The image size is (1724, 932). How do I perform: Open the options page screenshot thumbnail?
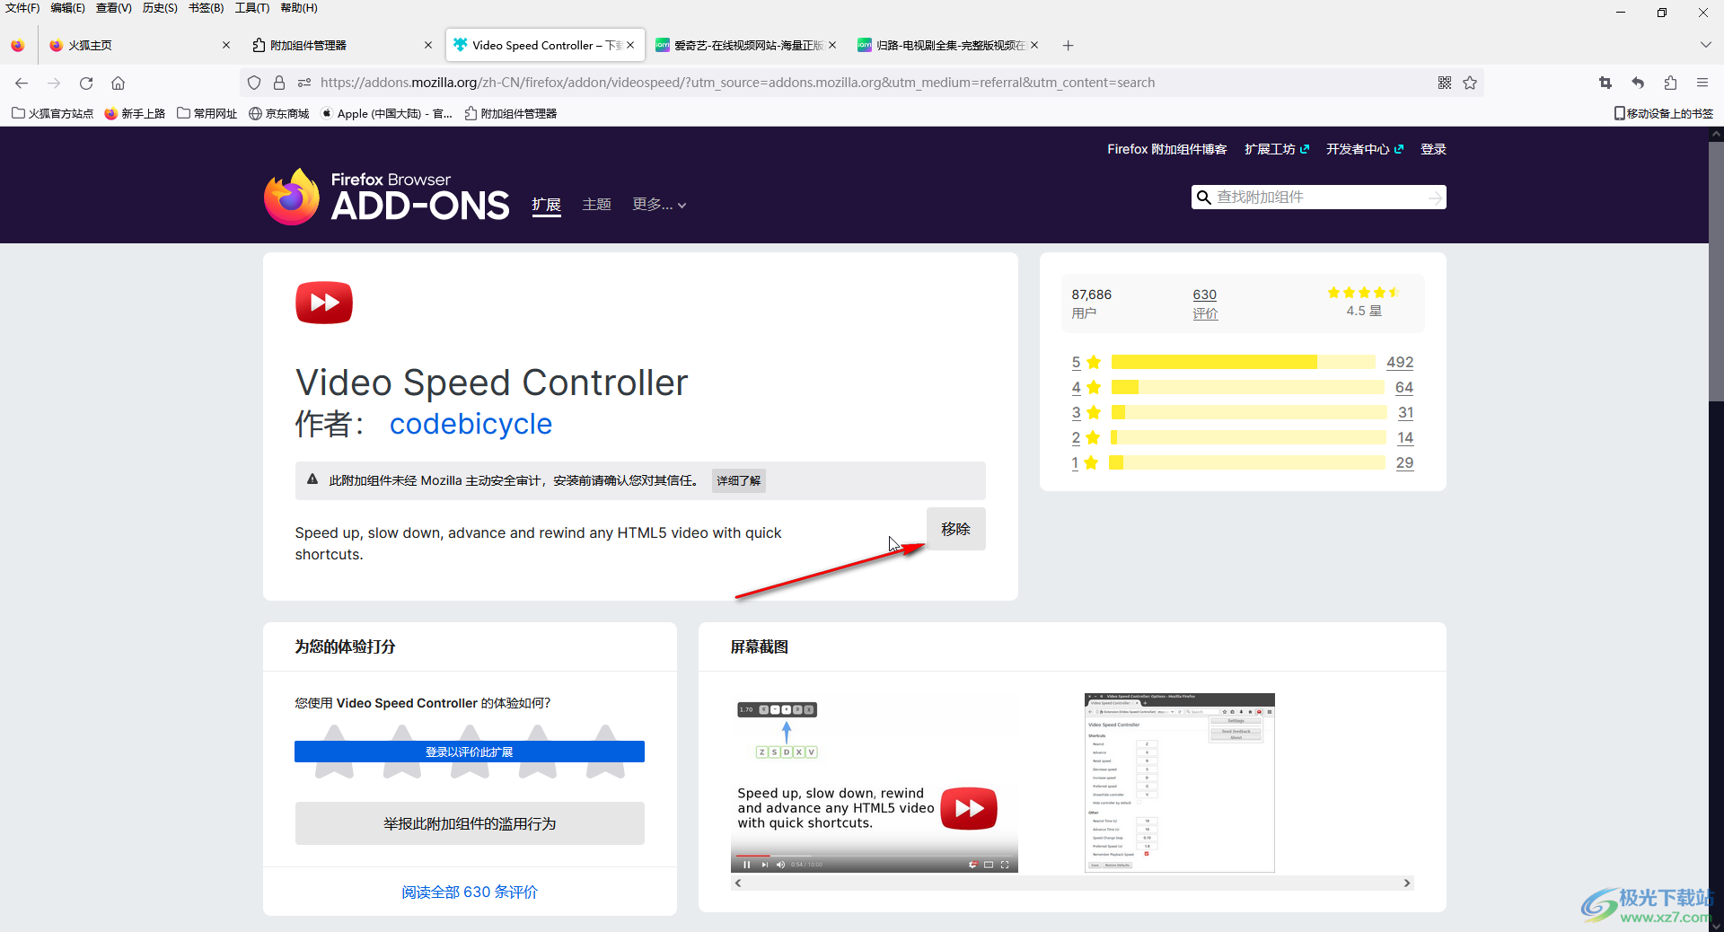tap(1180, 783)
